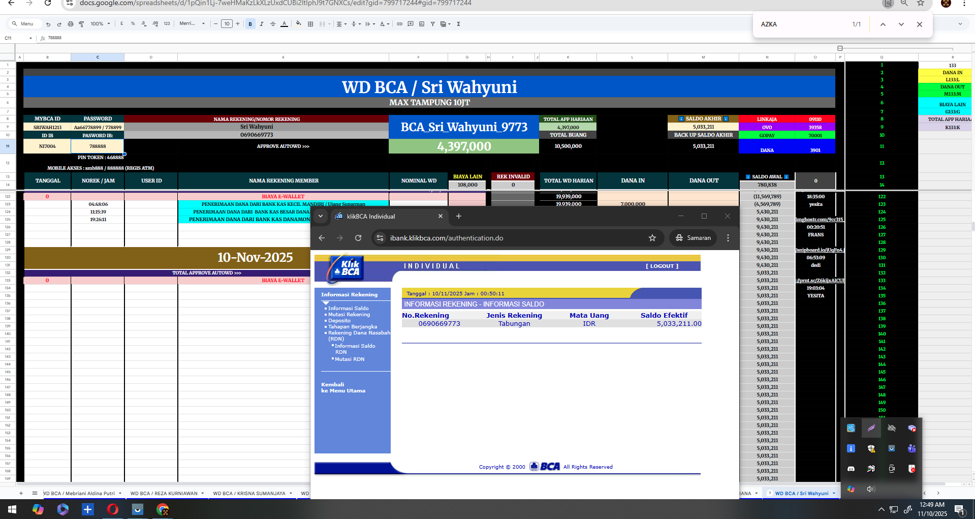Open Discord from the system tray
The image size is (975, 519).
click(851, 469)
